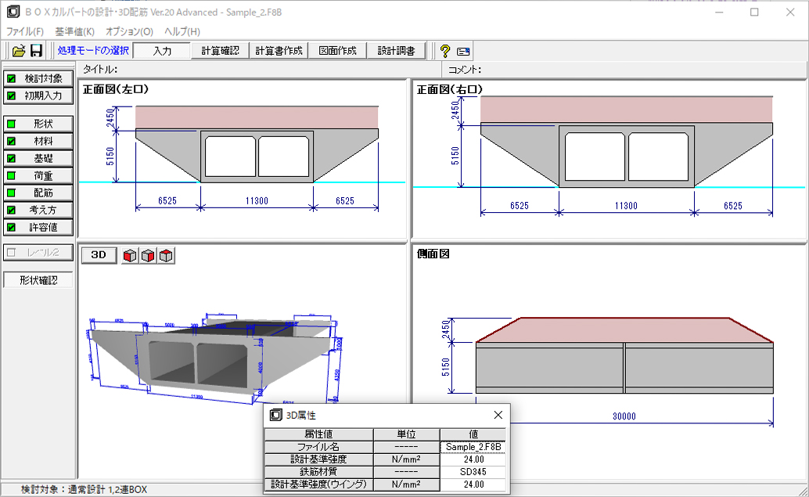809x497 pixels.
Task: Click the コメント field
Action: tap(624, 69)
